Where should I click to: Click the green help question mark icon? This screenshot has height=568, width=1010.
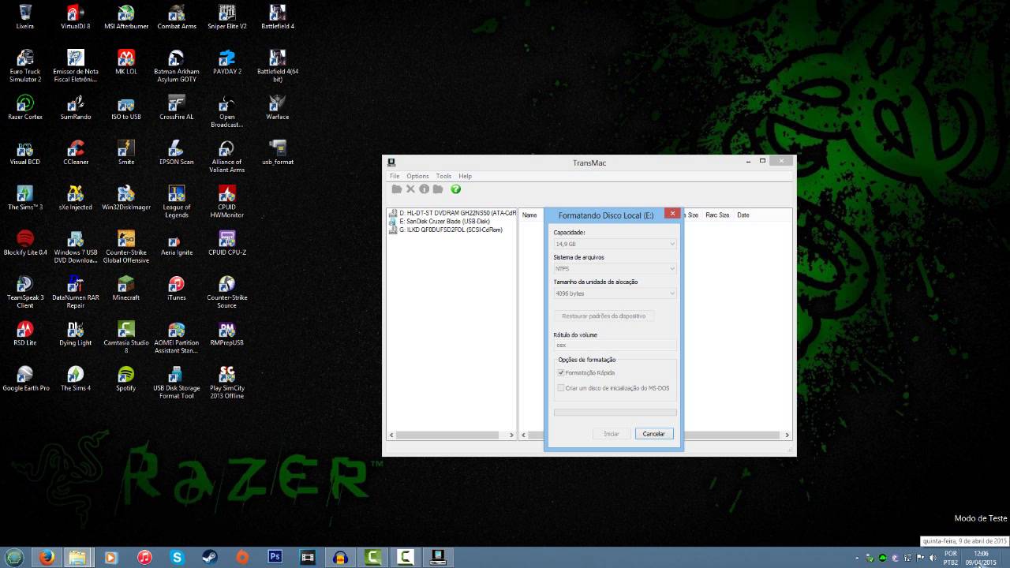click(x=455, y=189)
